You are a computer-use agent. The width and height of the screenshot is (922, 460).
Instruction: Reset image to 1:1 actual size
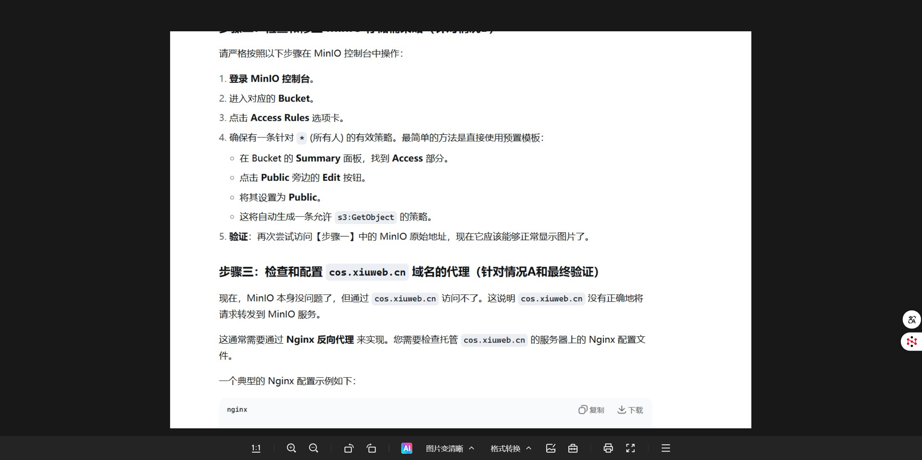click(256, 448)
